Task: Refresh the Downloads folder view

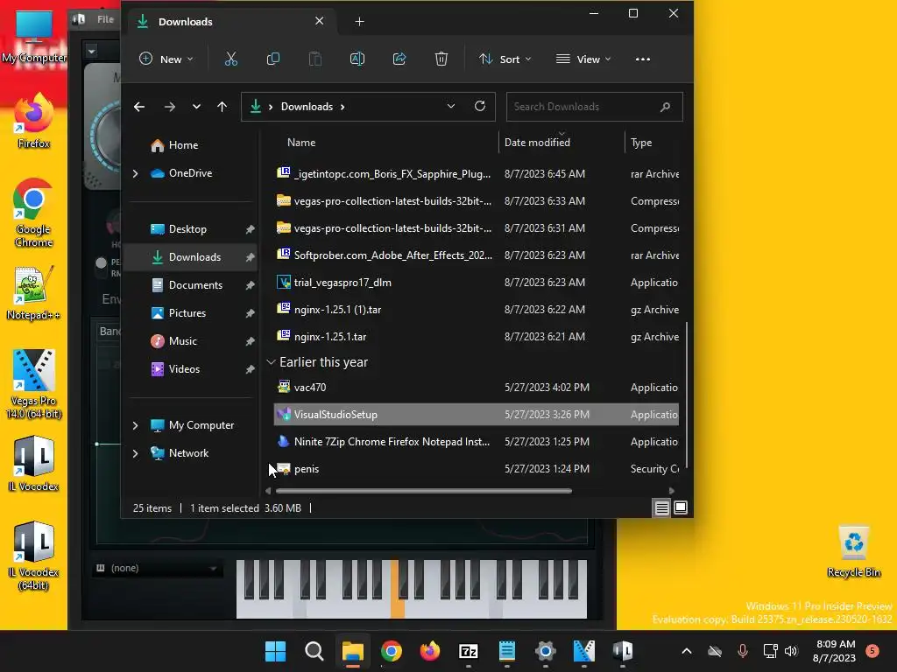Action: [x=480, y=106]
